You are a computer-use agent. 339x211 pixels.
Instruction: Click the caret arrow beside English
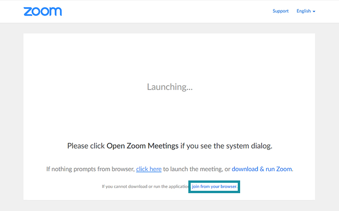(314, 11)
